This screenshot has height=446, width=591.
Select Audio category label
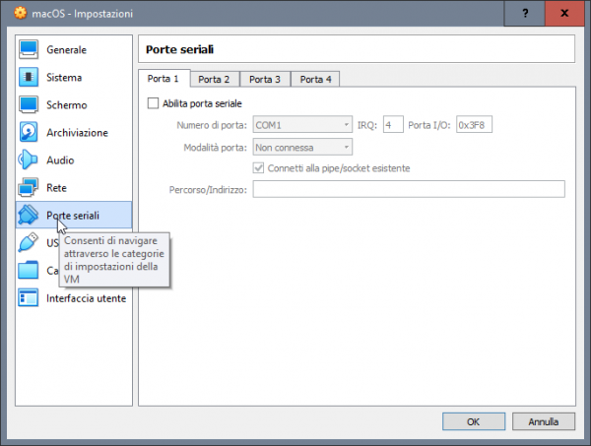click(x=60, y=160)
